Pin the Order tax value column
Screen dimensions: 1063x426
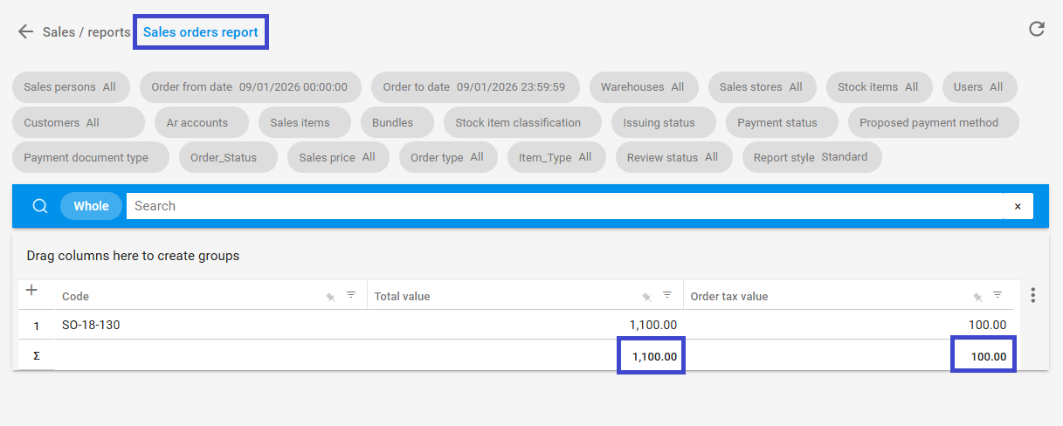[978, 297]
